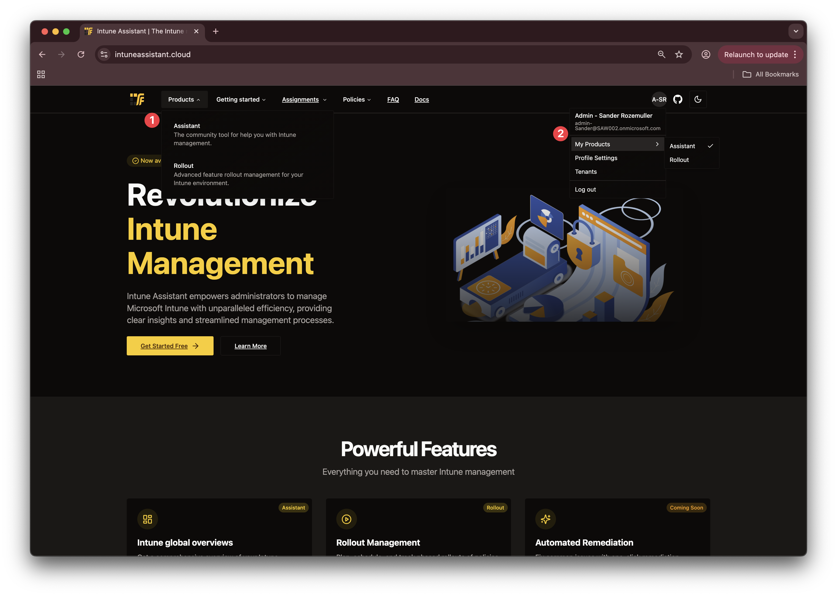The width and height of the screenshot is (837, 596).
Task: Click the play icon on Rollout Management card
Action: [x=346, y=519]
